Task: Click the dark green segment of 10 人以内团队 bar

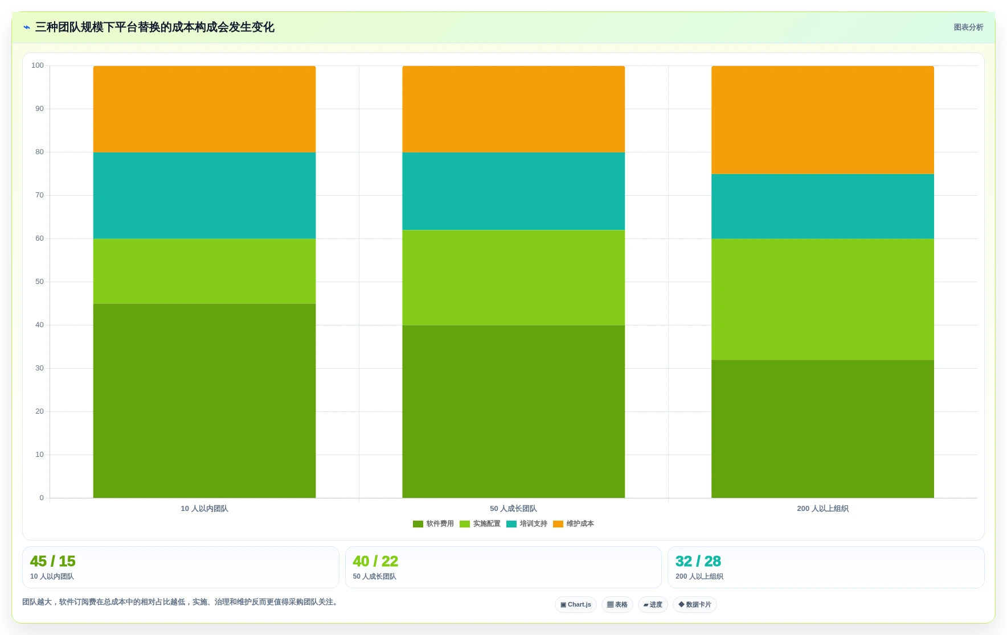Action: [x=204, y=401]
